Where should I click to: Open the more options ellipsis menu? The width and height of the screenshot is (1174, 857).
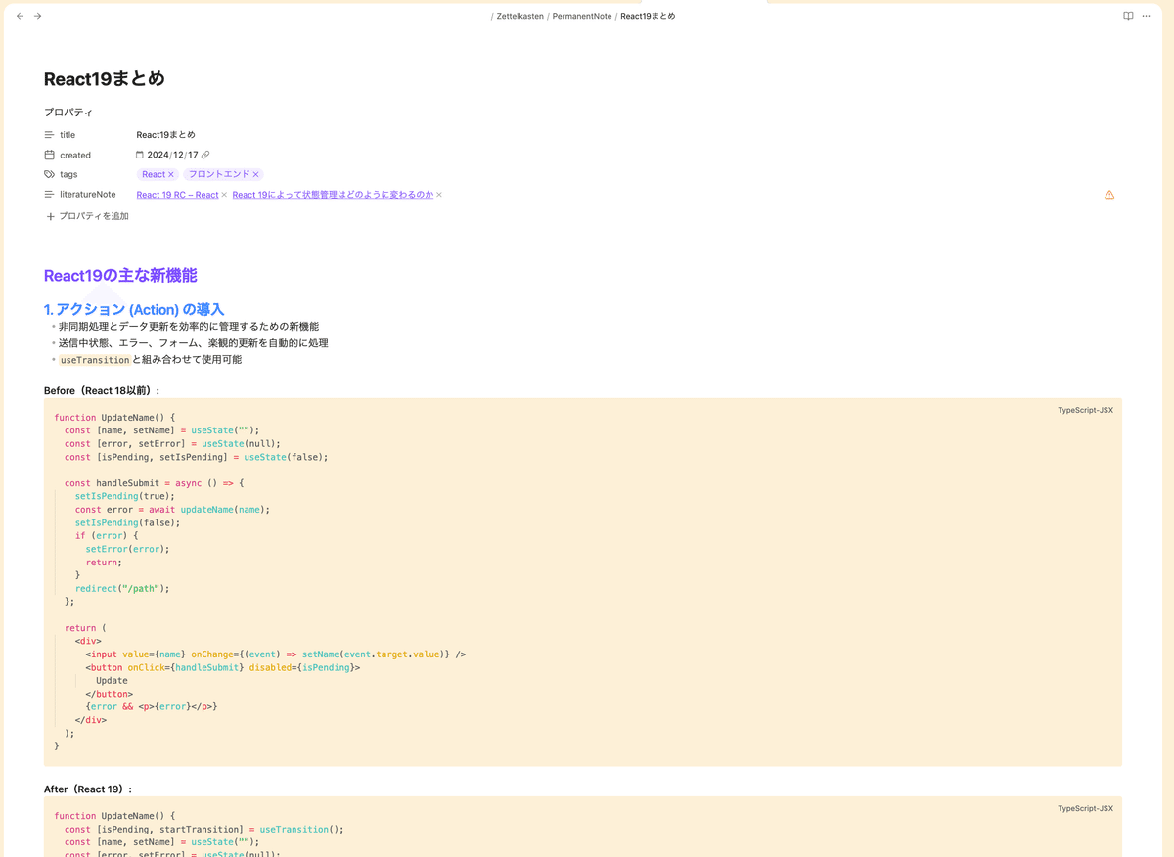click(1146, 16)
